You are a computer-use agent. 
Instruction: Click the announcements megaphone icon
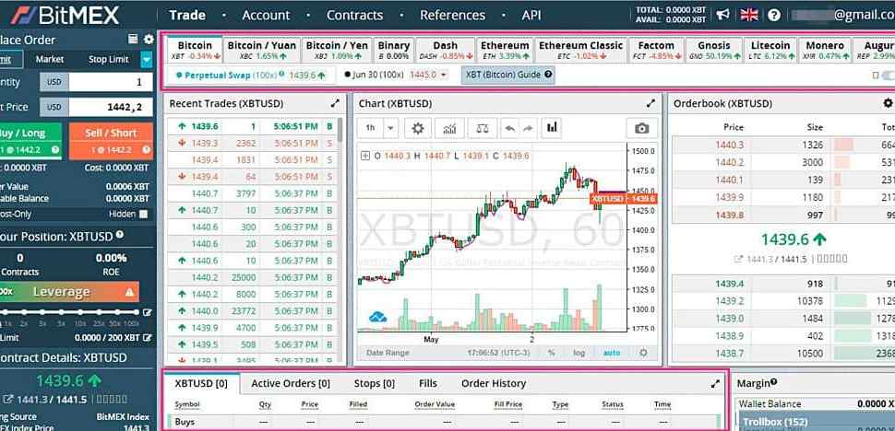723,15
